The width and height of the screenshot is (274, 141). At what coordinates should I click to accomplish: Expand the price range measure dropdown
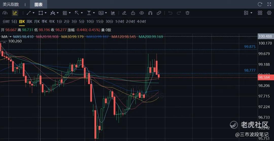[94, 13]
